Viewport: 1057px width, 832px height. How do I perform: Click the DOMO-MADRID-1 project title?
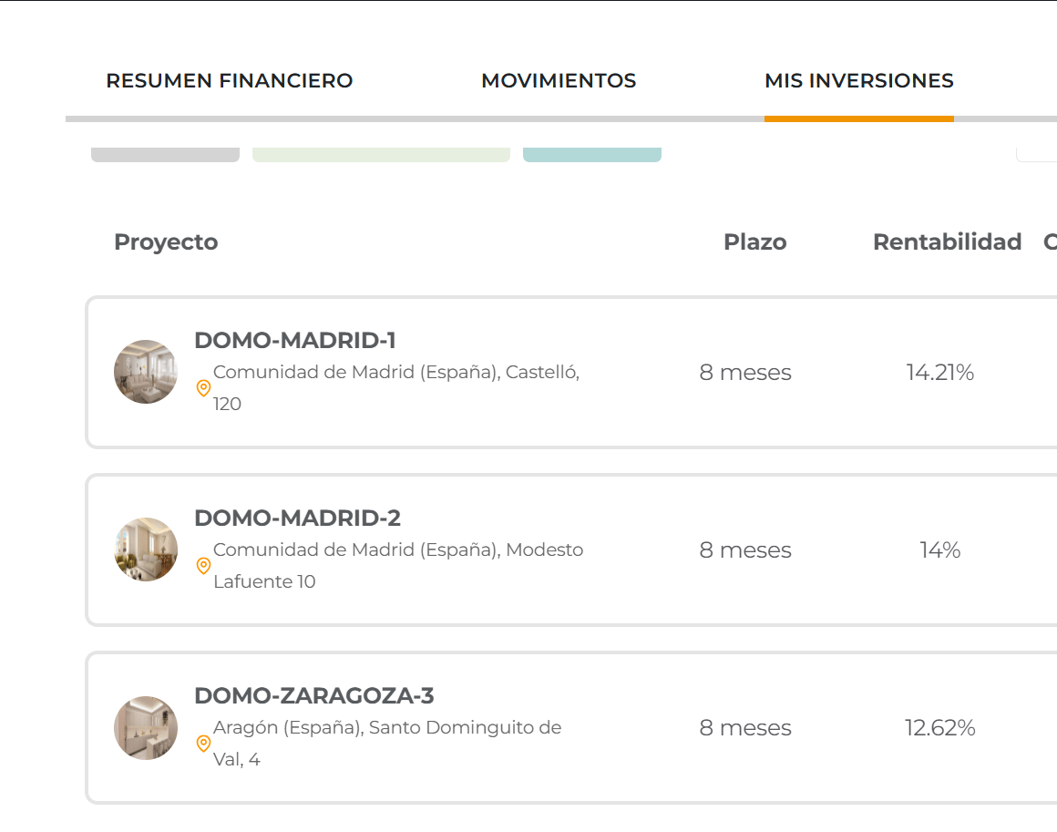tap(295, 341)
